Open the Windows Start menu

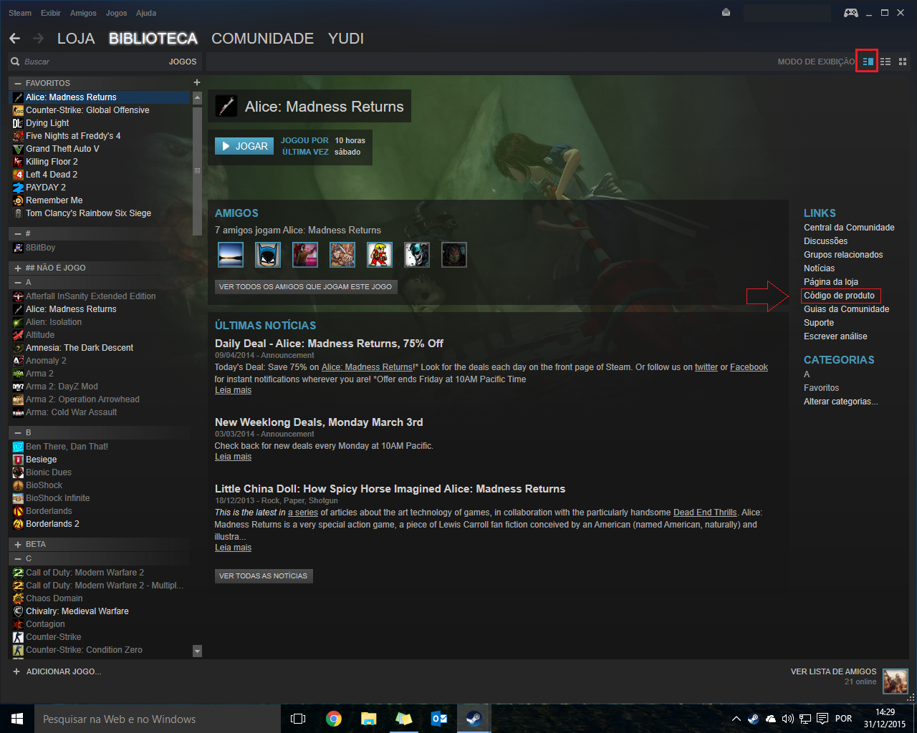(17, 719)
